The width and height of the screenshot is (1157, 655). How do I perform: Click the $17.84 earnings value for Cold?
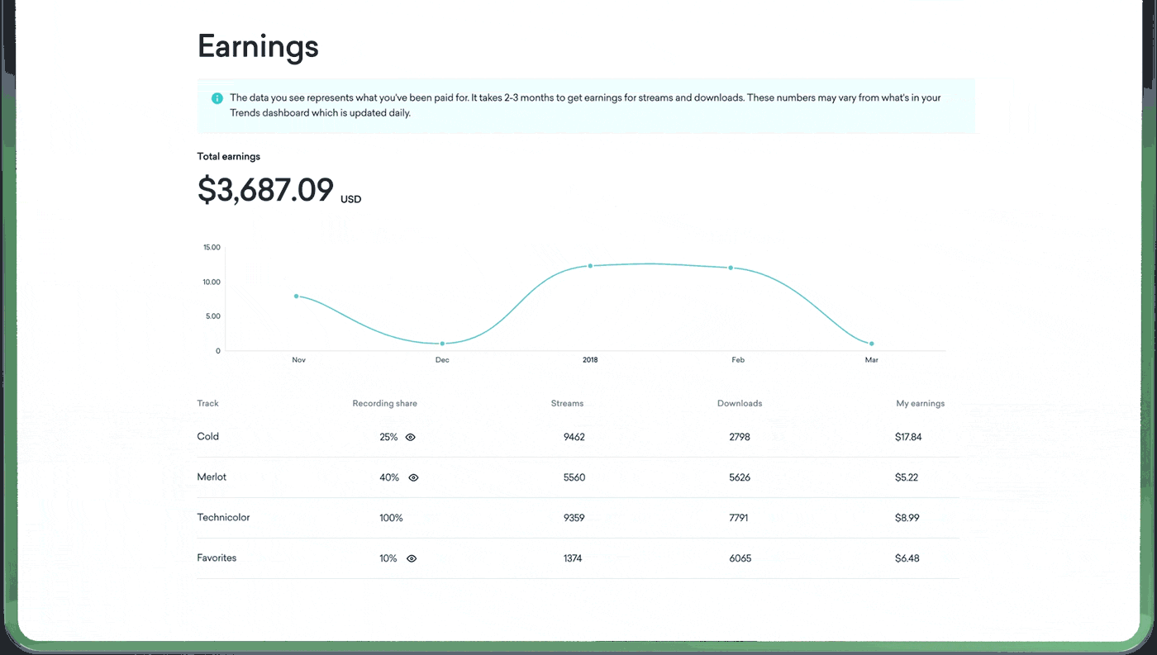click(x=907, y=437)
